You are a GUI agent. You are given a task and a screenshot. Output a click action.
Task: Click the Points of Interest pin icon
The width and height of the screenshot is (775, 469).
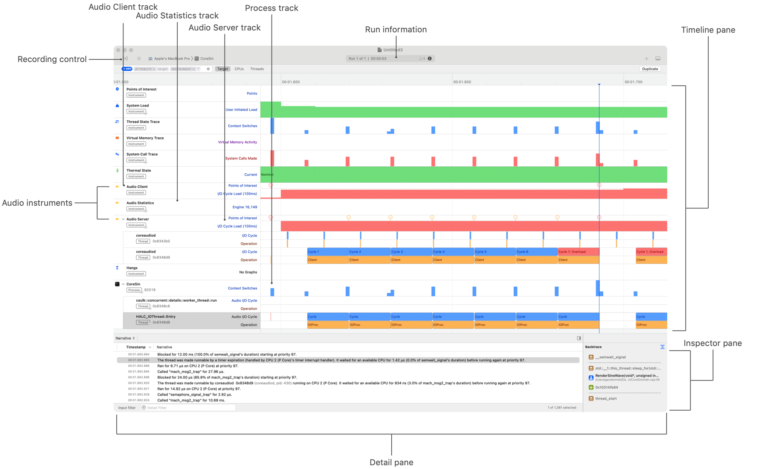pos(117,89)
